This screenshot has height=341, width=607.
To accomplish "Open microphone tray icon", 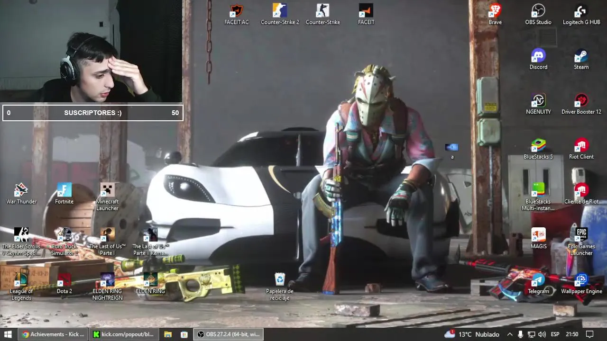I will 520,334.
